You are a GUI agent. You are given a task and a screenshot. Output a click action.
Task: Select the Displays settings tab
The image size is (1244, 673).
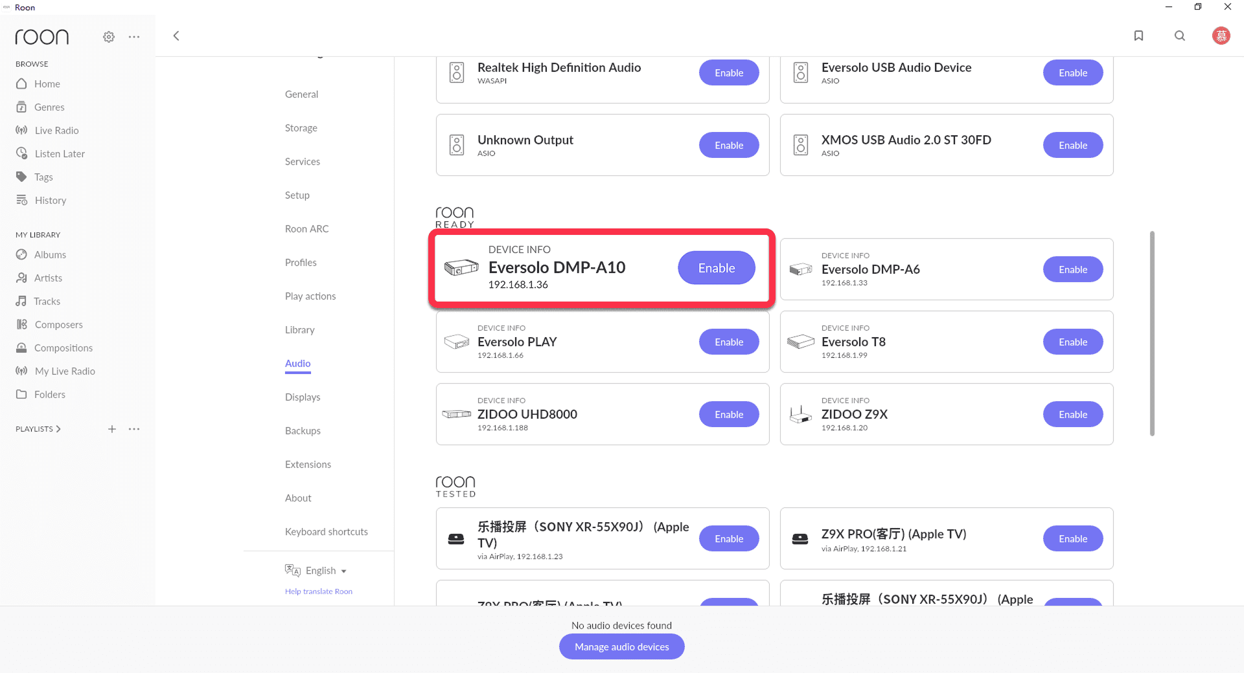click(x=303, y=397)
